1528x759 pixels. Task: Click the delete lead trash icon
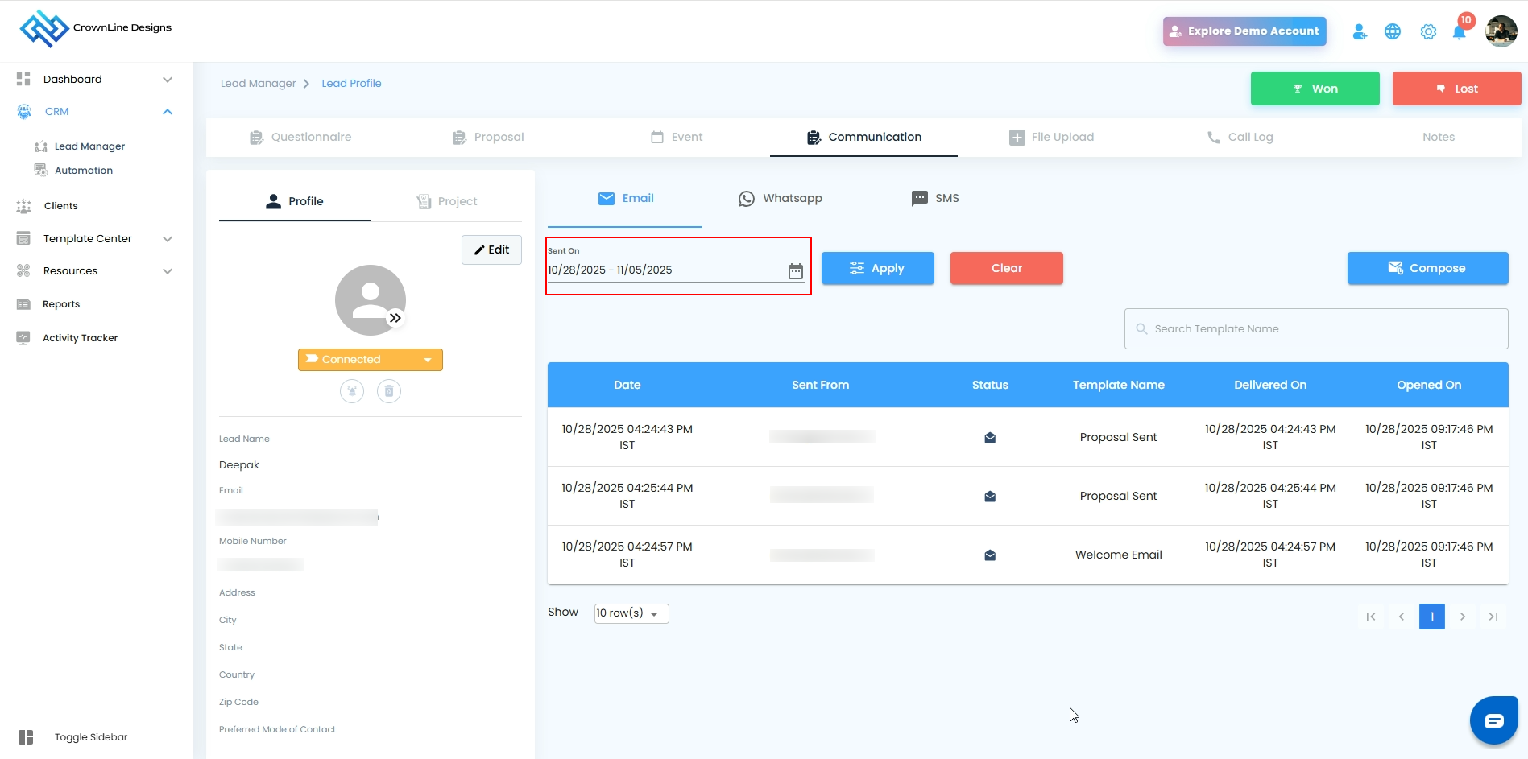[389, 391]
